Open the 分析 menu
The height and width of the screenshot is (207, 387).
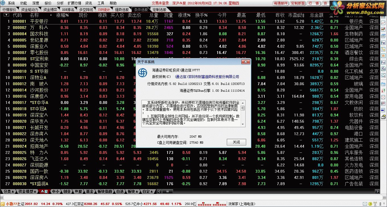click(x=60, y=3)
